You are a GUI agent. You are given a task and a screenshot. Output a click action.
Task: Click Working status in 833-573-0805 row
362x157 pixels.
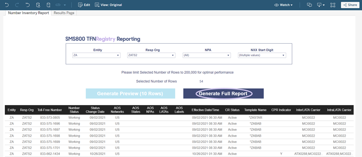click(x=74, y=118)
